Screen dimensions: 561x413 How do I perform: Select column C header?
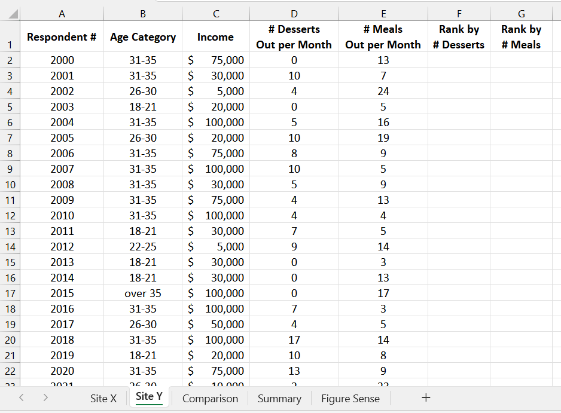[x=216, y=14]
